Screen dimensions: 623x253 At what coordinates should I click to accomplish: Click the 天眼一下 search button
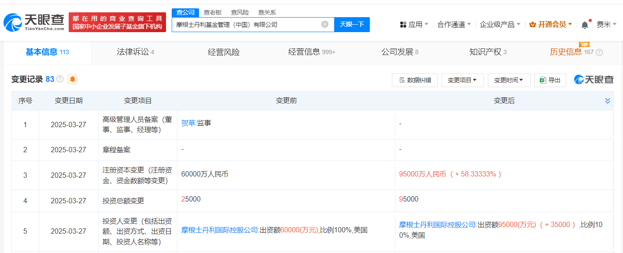coord(352,24)
